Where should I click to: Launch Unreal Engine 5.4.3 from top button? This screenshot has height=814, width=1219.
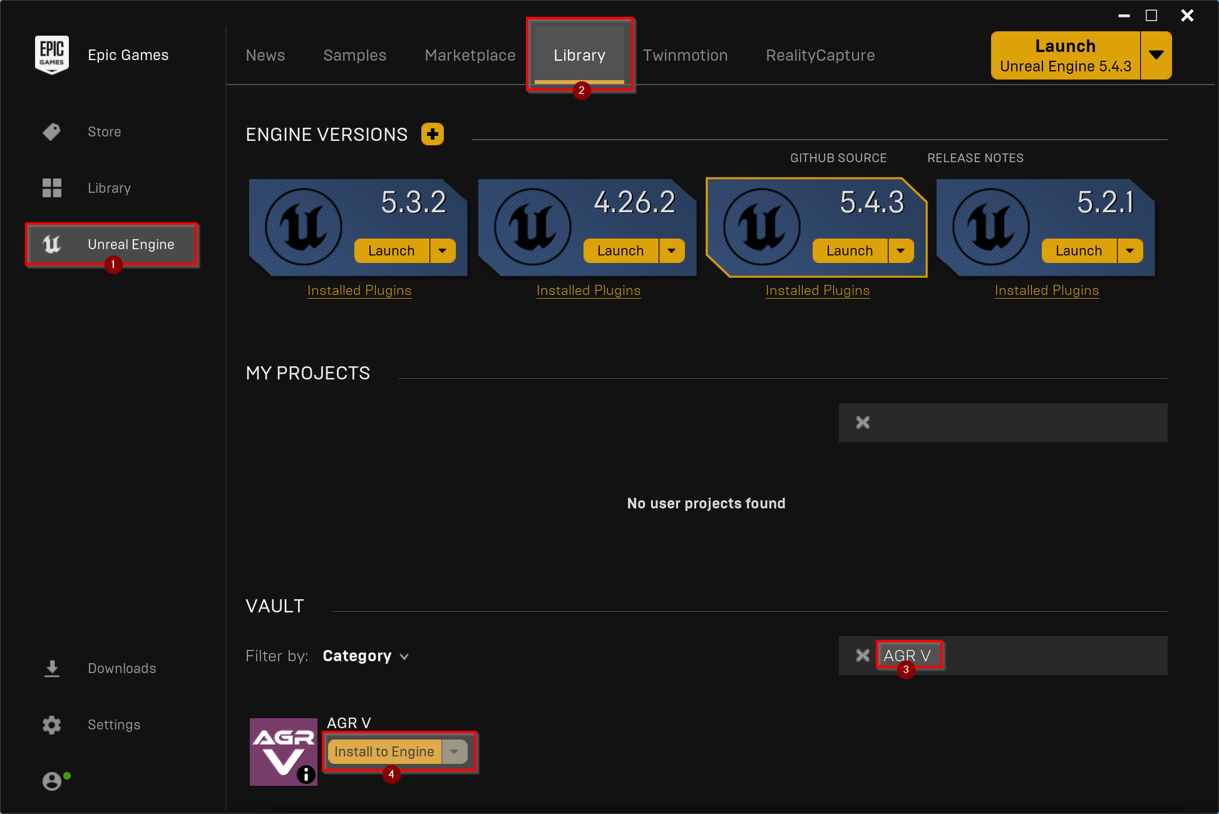pyautogui.click(x=1066, y=55)
